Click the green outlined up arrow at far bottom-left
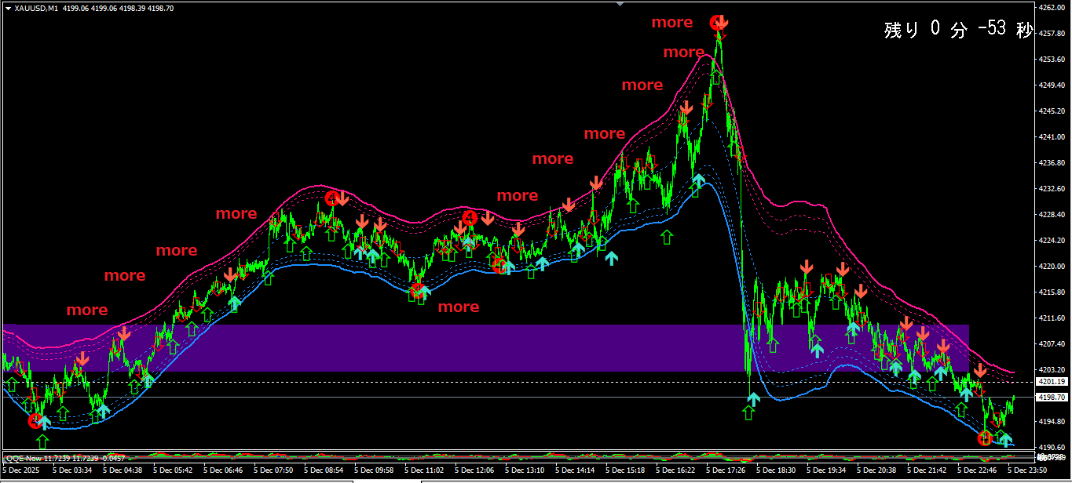 pos(42,441)
